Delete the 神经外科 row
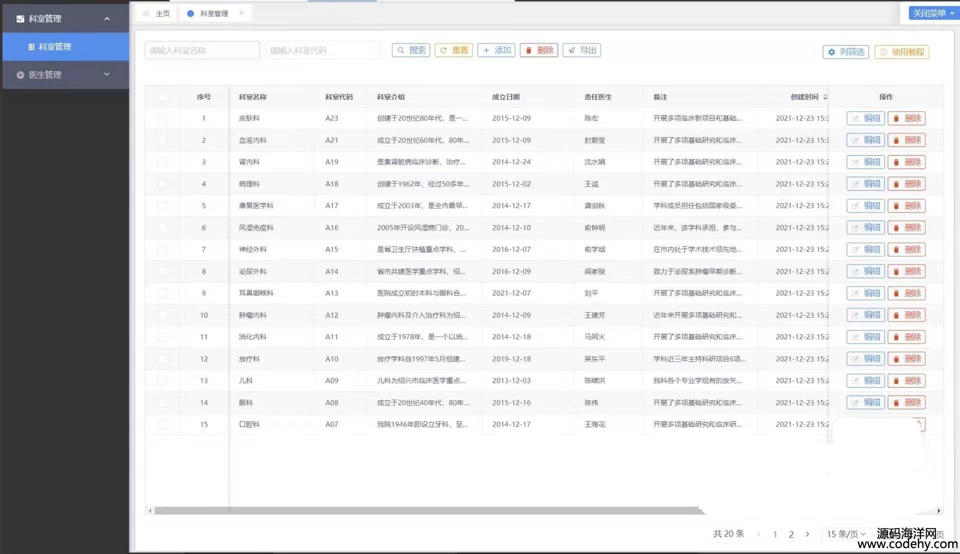 click(x=906, y=249)
